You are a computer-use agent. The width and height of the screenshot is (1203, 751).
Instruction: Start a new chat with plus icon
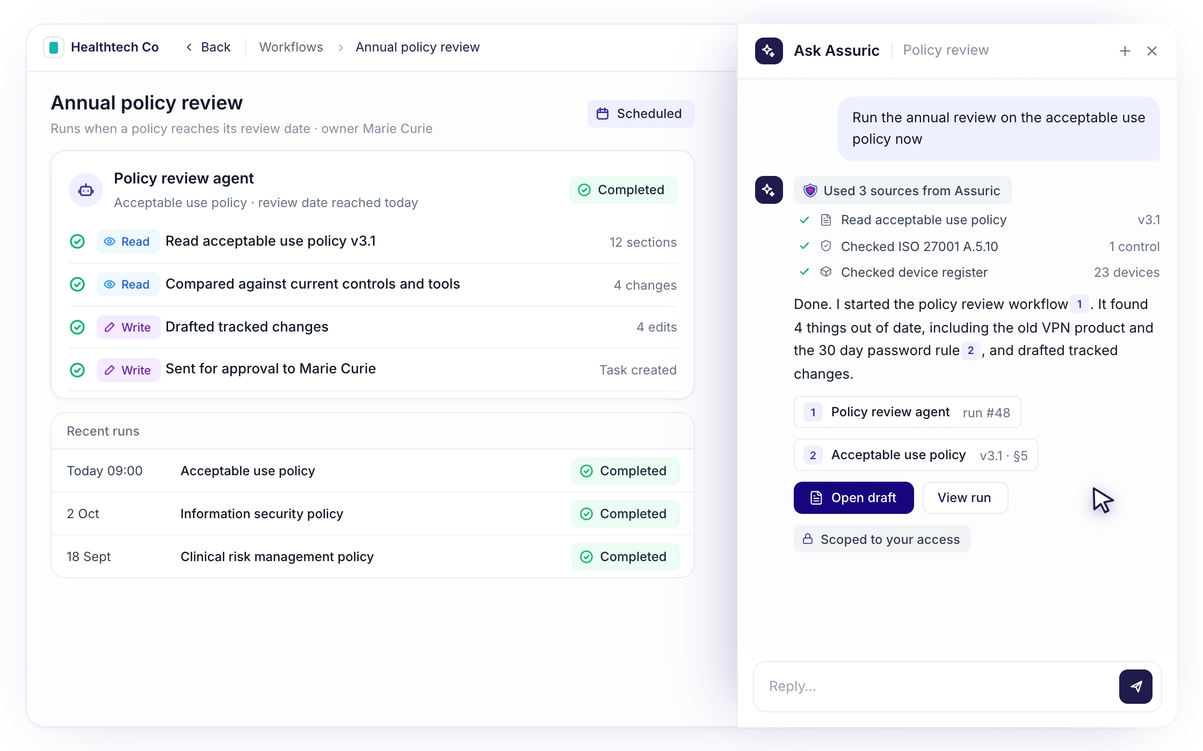click(x=1125, y=51)
